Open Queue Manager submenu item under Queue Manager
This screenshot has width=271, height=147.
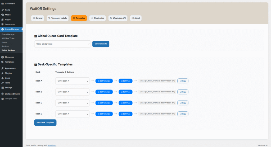pos(8,34)
